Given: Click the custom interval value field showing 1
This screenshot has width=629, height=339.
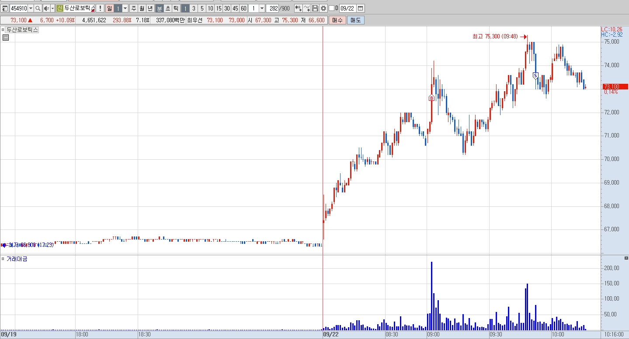Looking at the screenshot, I should (x=254, y=8).
